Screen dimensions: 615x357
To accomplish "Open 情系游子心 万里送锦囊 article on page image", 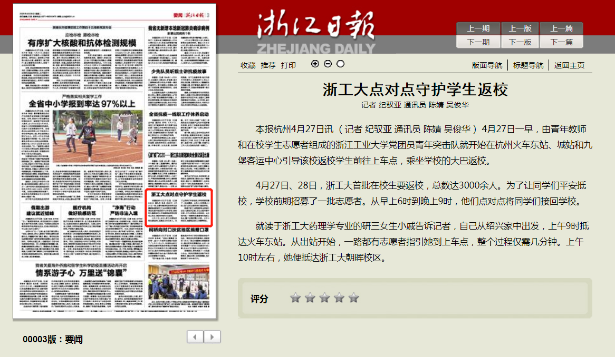I will (x=81, y=273).
